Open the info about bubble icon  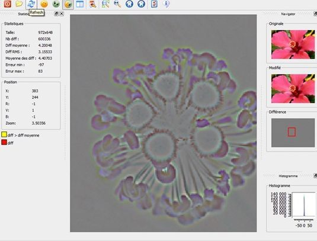point(166,4)
